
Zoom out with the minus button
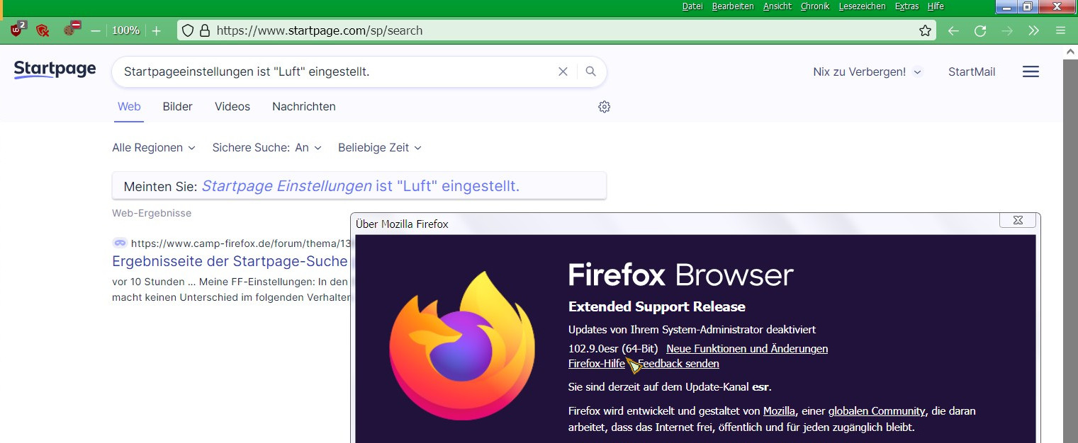pos(96,30)
